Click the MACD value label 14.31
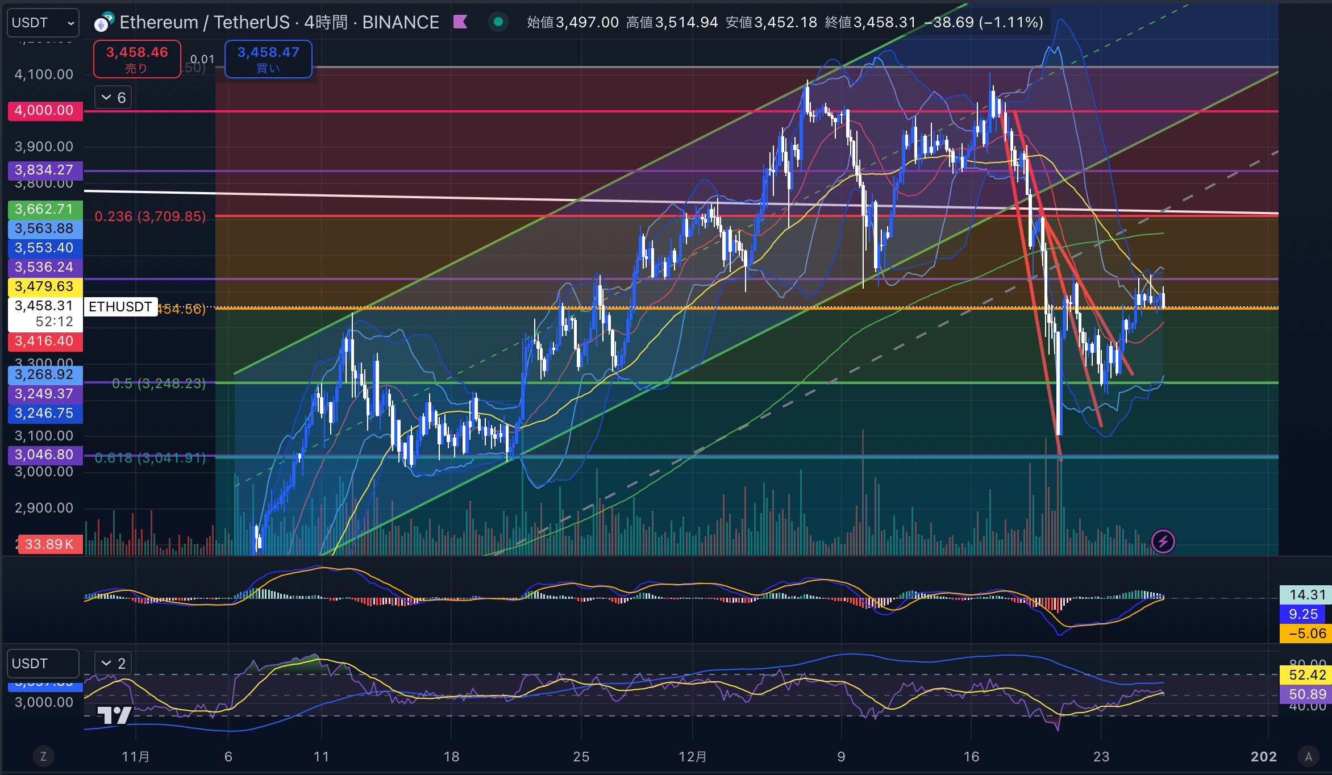This screenshot has width=1332, height=775. click(x=1305, y=595)
